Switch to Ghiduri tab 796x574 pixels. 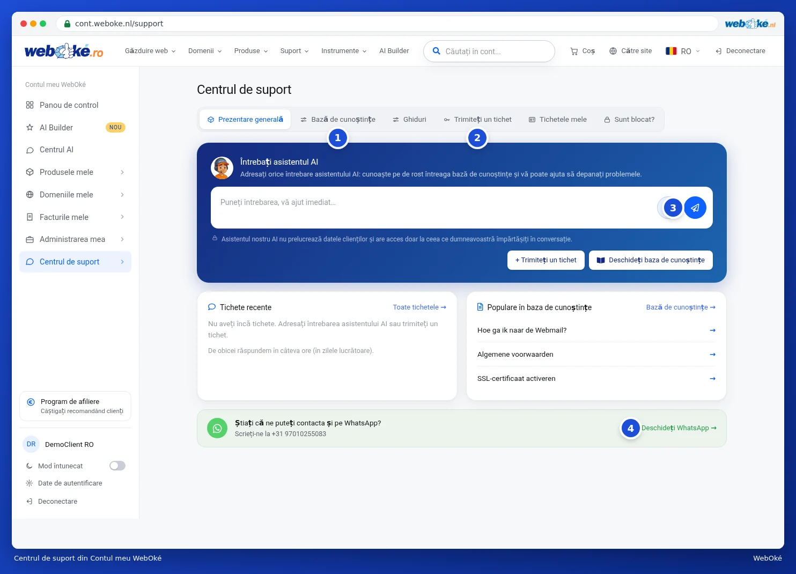[x=409, y=120]
